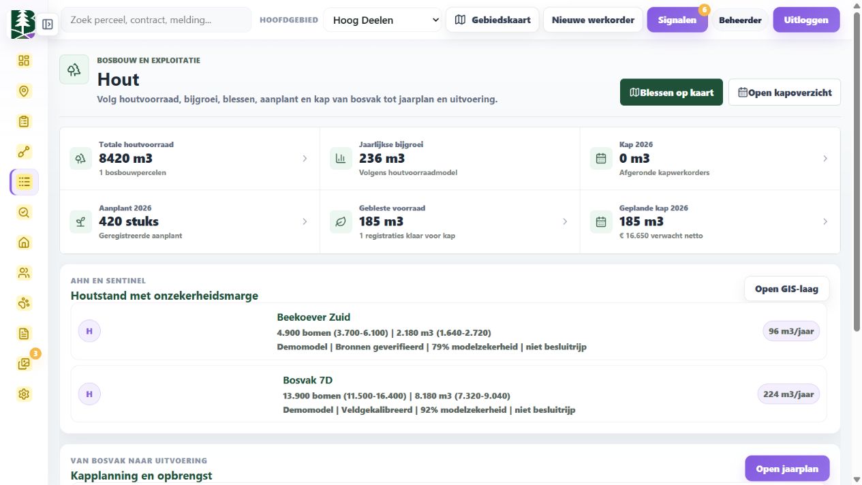Screen dimensions: 862x485
Task: Click the leaf icon beside Gebleste voorraad
Action: coord(341,222)
